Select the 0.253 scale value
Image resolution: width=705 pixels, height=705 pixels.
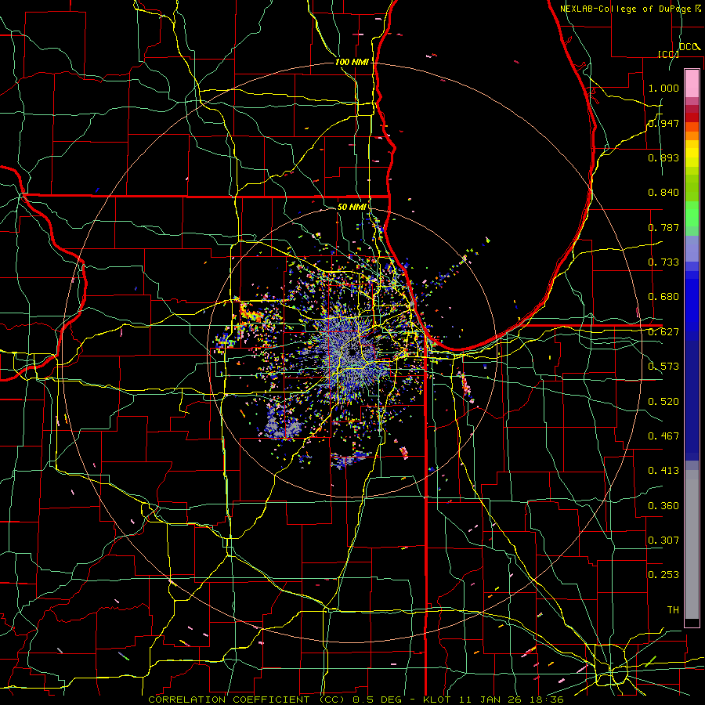663,575
